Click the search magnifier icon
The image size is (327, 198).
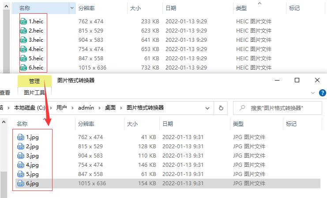point(242,108)
